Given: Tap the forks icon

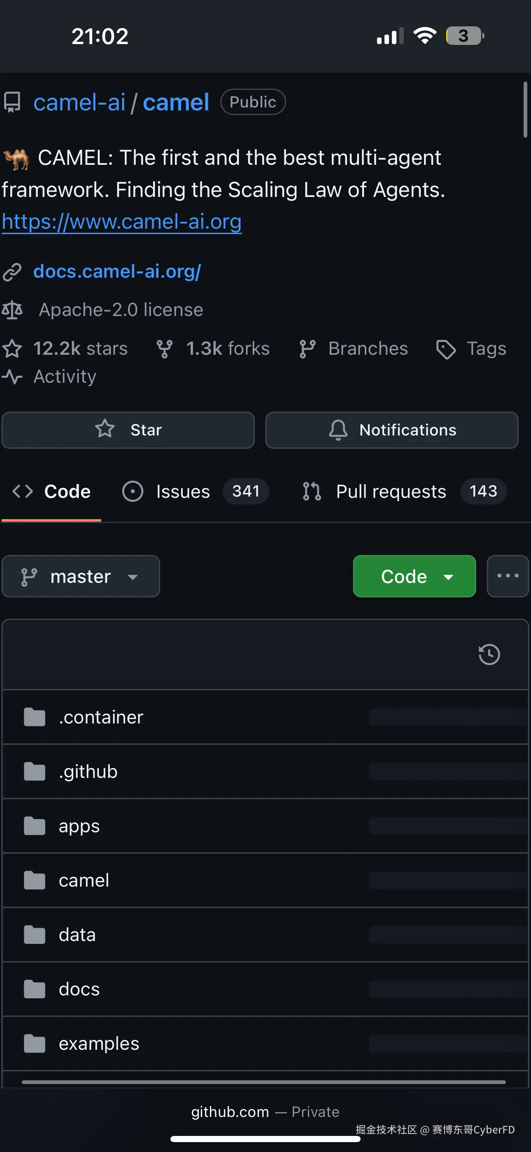Looking at the screenshot, I should 164,349.
